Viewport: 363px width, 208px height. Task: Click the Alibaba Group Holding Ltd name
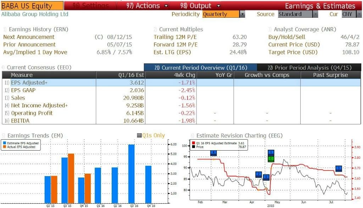click(x=35, y=14)
